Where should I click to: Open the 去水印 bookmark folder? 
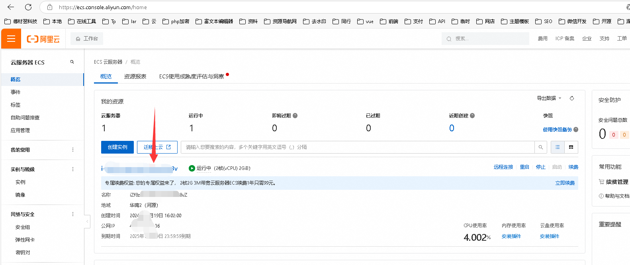click(314, 21)
